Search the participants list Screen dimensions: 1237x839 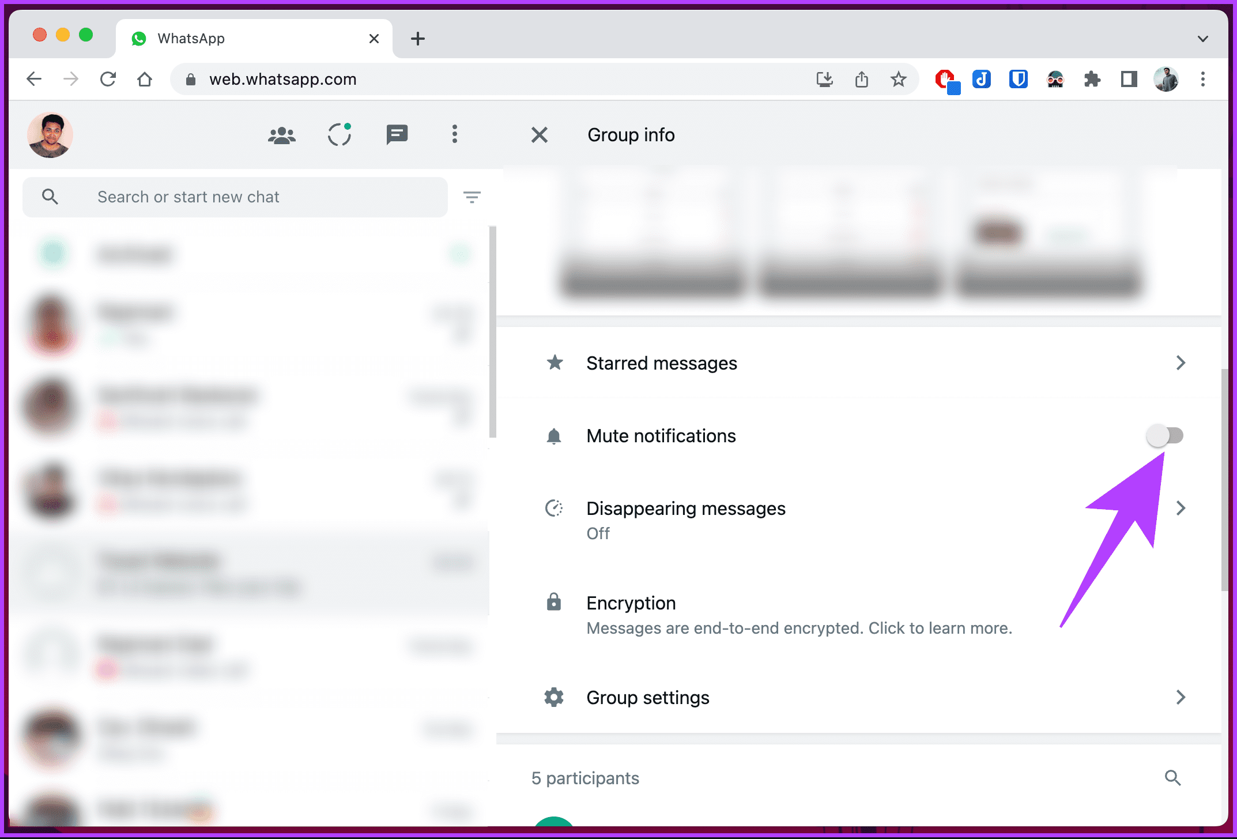pyautogui.click(x=1173, y=778)
